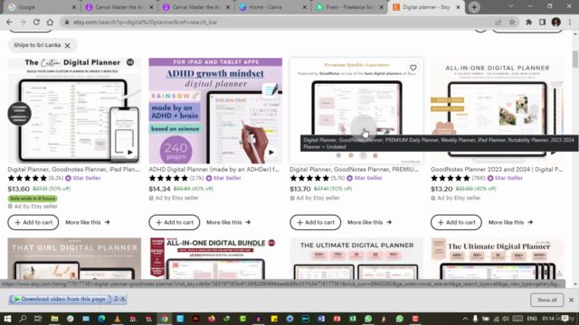Close the Google tab
579x325 pixels.
(74, 7)
